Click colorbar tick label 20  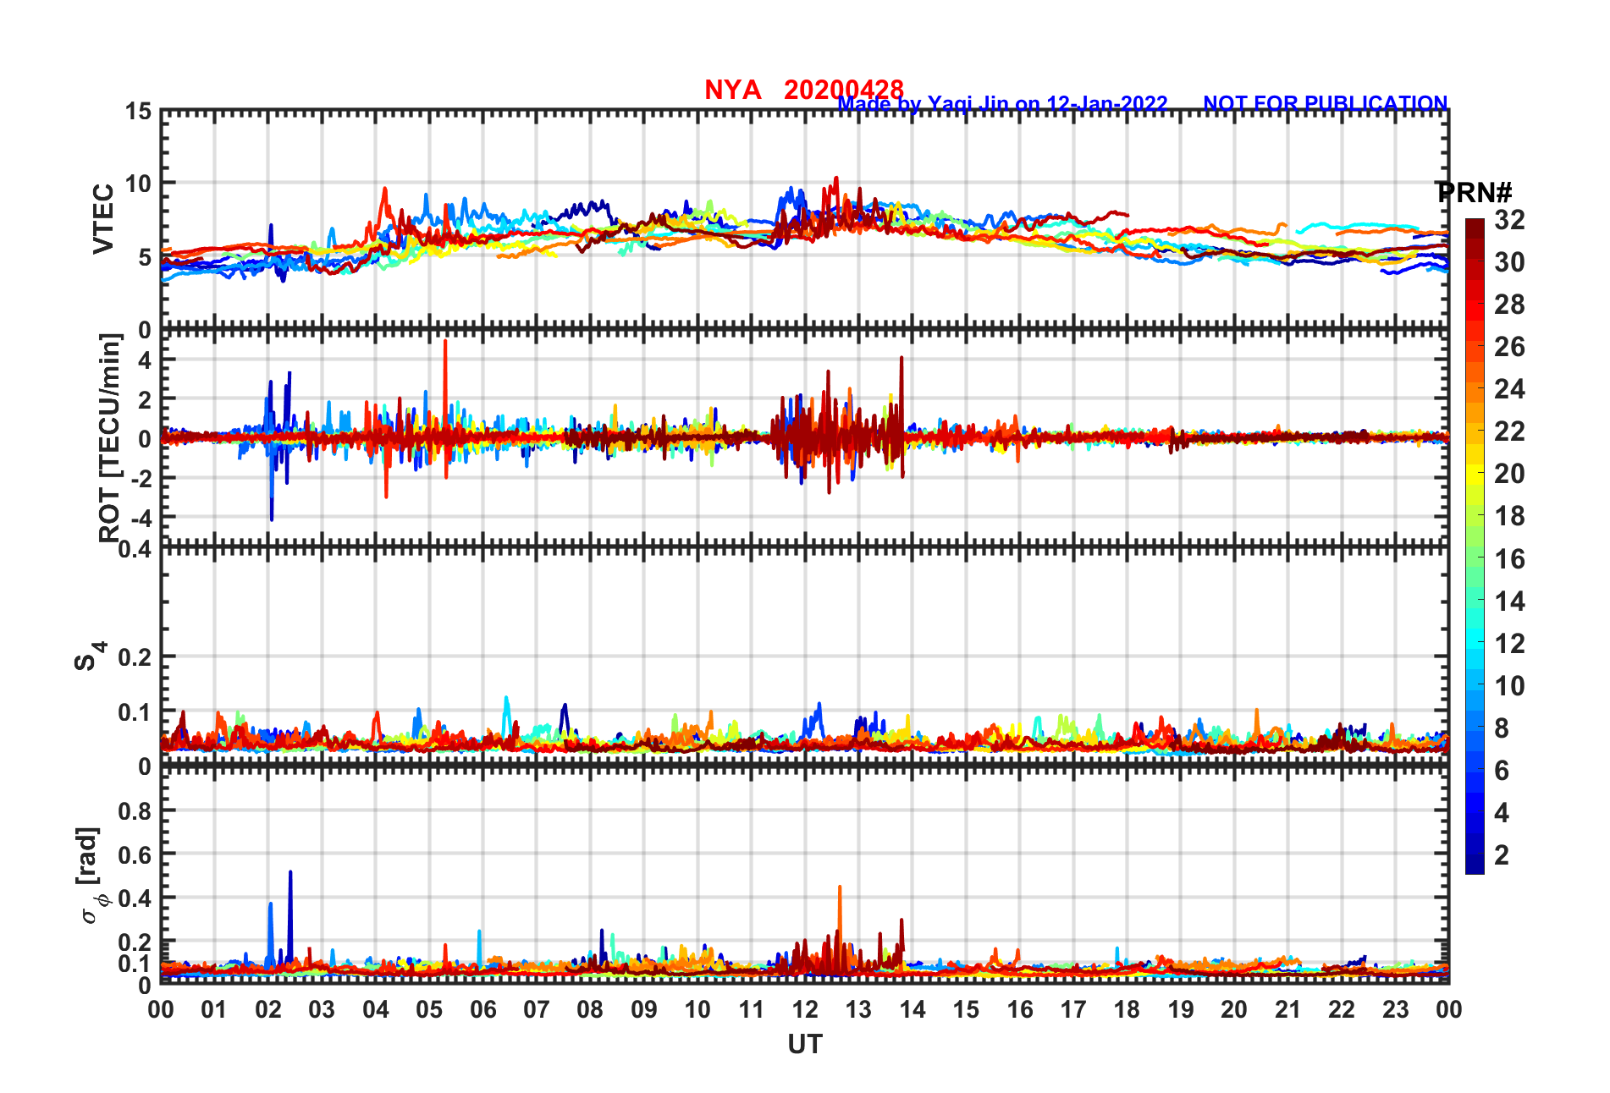click(x=1509, y=474)
